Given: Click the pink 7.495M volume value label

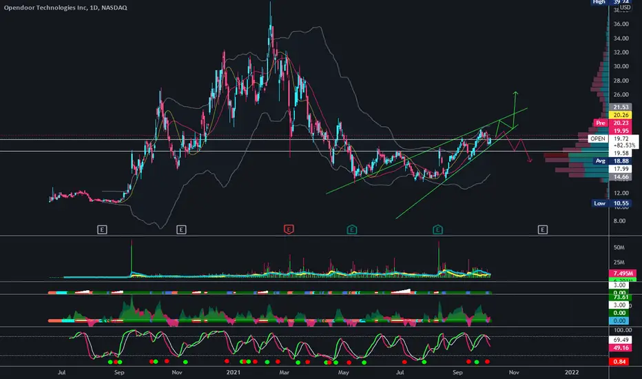Looking at the screenshot, I should [622, 274].
